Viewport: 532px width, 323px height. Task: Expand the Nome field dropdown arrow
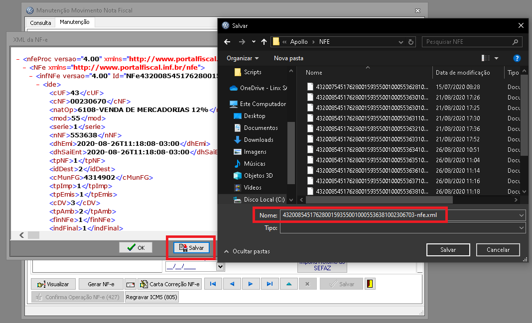[522, 215]
